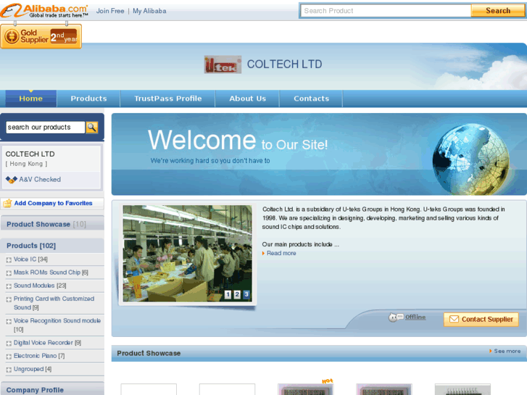This screenshot has height=395, width=527.
Task: Click the Add Company to Favorites star icon
Action: point(7,203)
